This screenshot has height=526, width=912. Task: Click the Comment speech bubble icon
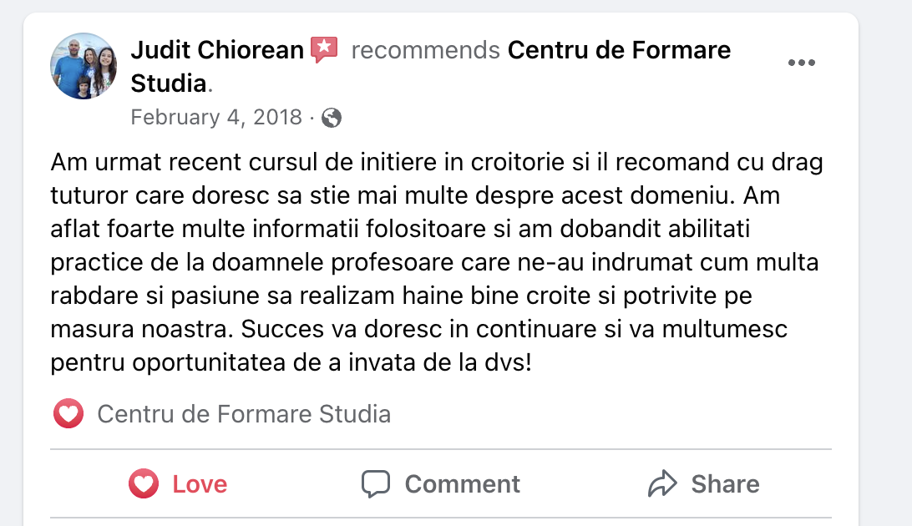[x=376, y=484]
